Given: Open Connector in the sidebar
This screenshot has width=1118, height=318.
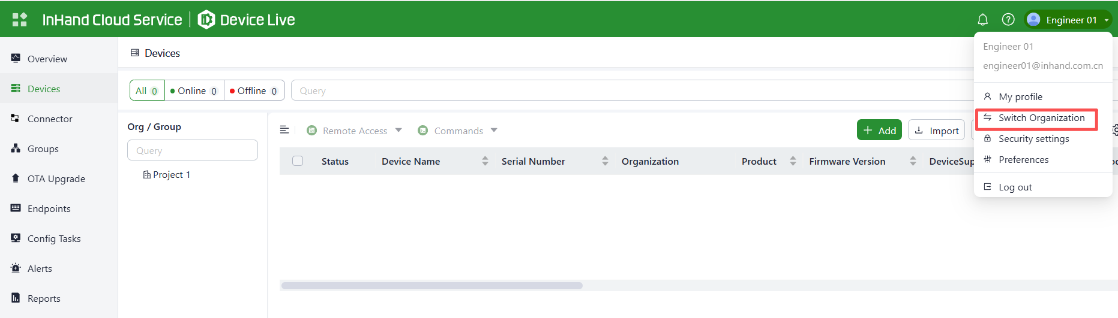Looking at the screenshot, I should [x=50, y=119].
